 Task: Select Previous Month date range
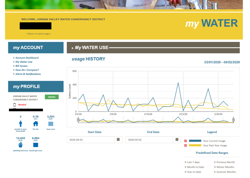click(x=226, y=162)
